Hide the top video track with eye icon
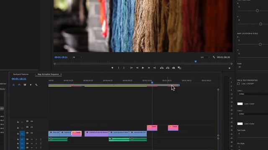This screenshot has width=268, height=150. pyautogui.click(x=32, y=121)
